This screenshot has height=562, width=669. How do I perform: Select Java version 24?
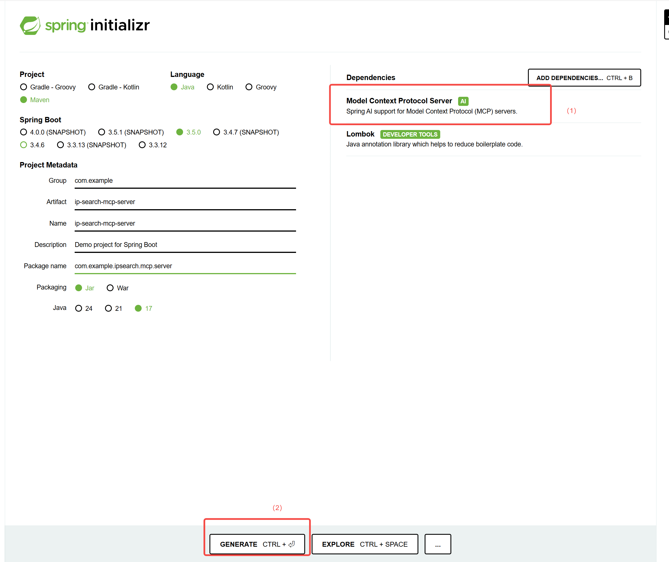(84, 309)
